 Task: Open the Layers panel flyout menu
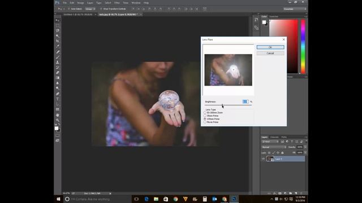click(x=306, y=137)
